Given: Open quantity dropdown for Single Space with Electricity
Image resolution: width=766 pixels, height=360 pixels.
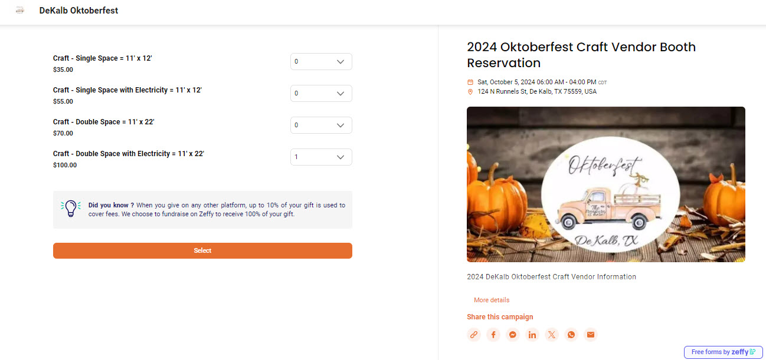Looking at the screenshot, I should pos(321,94).
